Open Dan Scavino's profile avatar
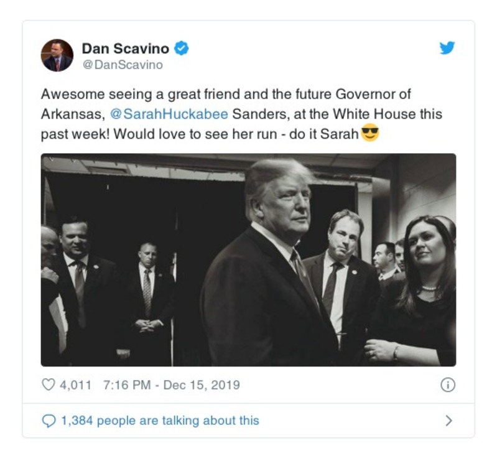This screenshot has width=497, height=461. pyautogui.click(x=57, y=55)
